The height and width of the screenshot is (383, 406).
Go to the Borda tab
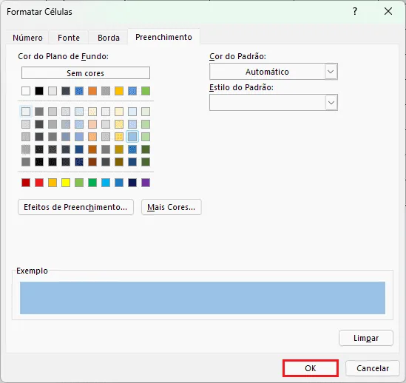(x=109, y=38)
